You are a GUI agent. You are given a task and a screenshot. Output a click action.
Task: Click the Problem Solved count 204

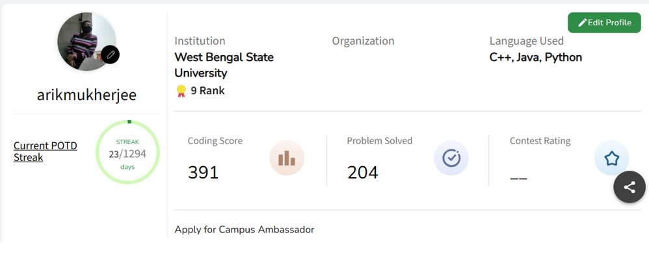362,173
